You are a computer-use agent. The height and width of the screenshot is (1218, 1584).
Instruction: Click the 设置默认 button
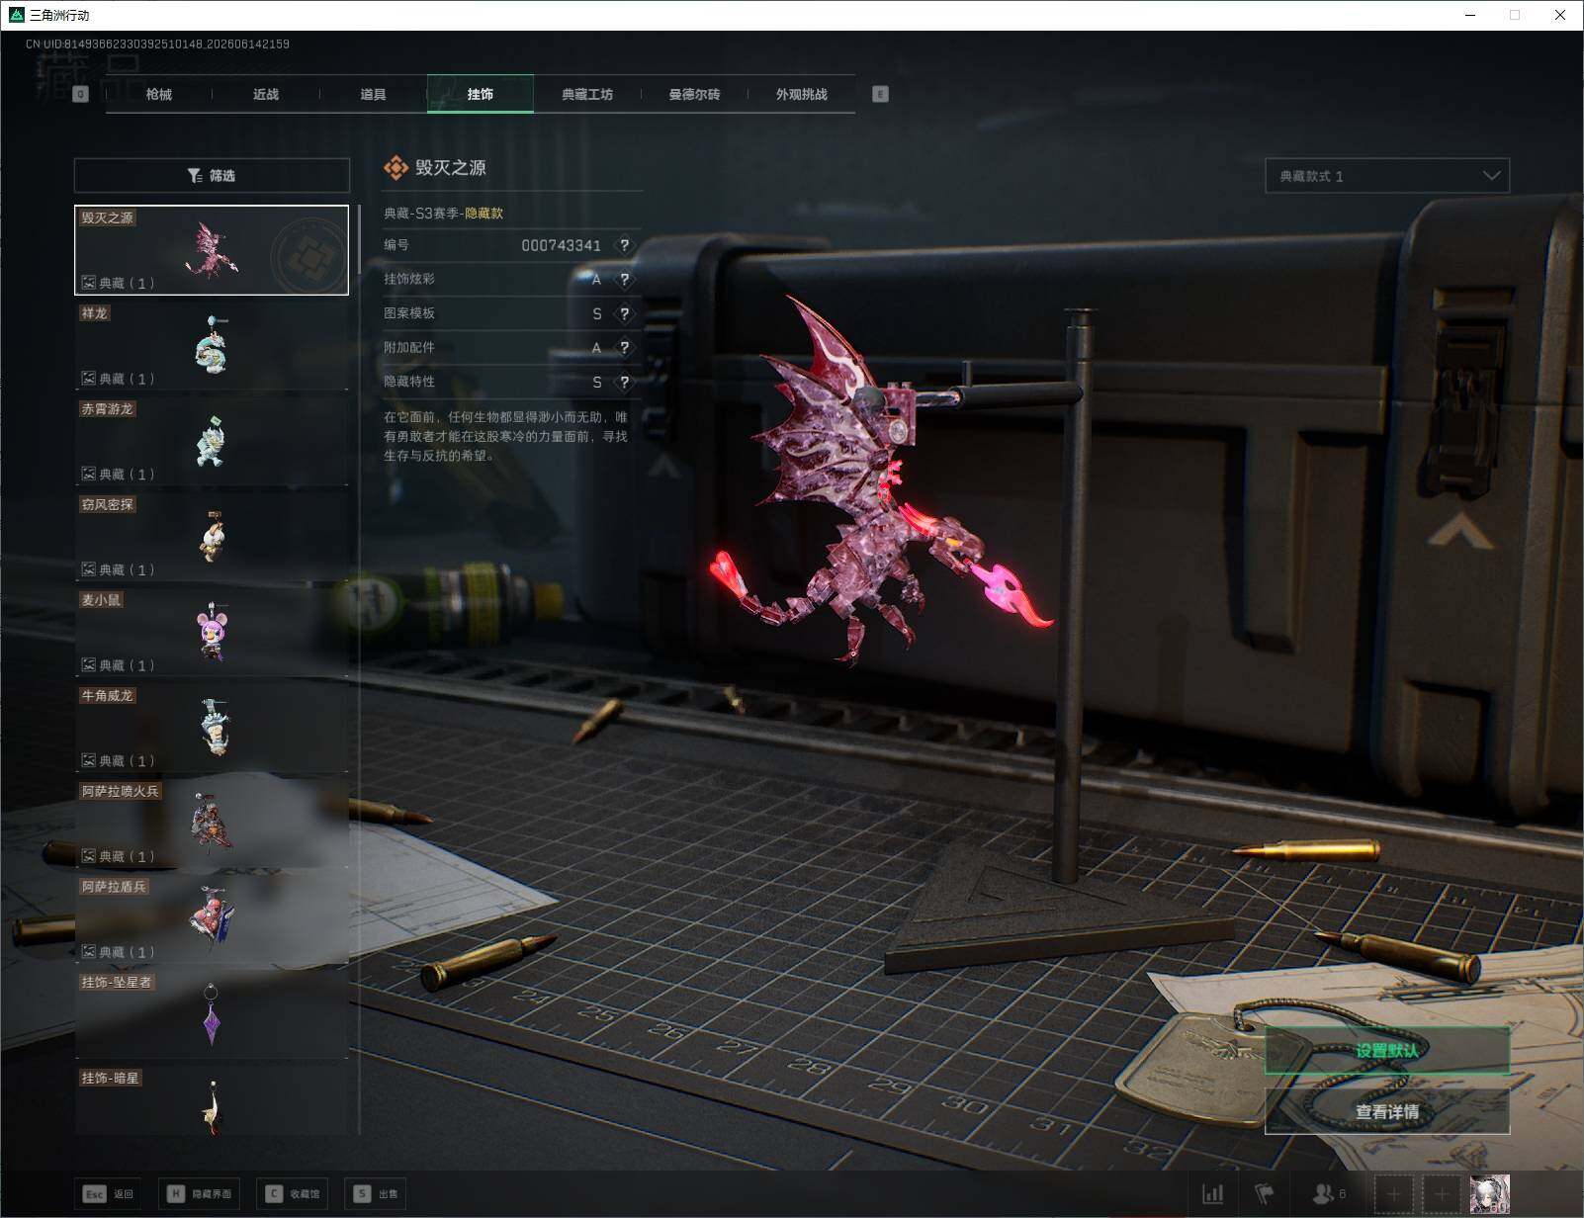coord(1387,1050)
